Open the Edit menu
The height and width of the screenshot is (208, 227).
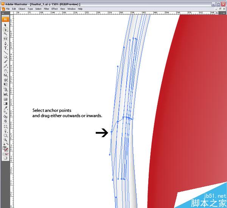14,9
